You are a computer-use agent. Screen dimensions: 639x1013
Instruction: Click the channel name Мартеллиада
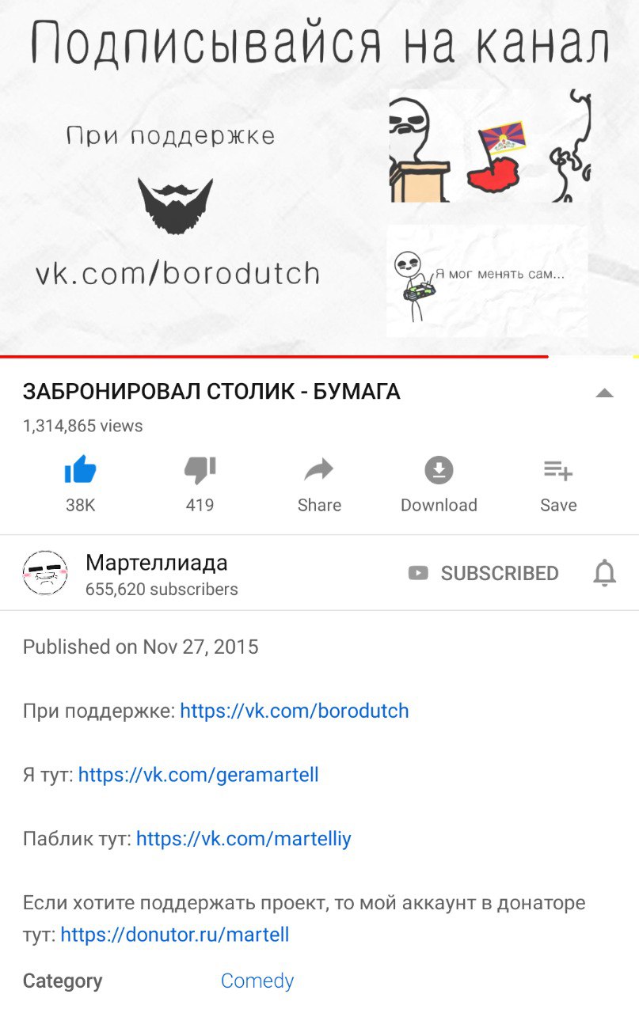pos(157,563)
